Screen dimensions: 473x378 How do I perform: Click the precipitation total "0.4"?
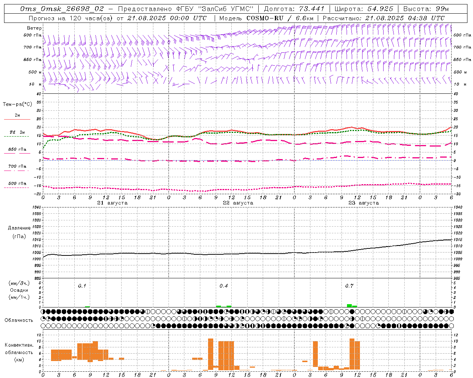pos(224,286)
